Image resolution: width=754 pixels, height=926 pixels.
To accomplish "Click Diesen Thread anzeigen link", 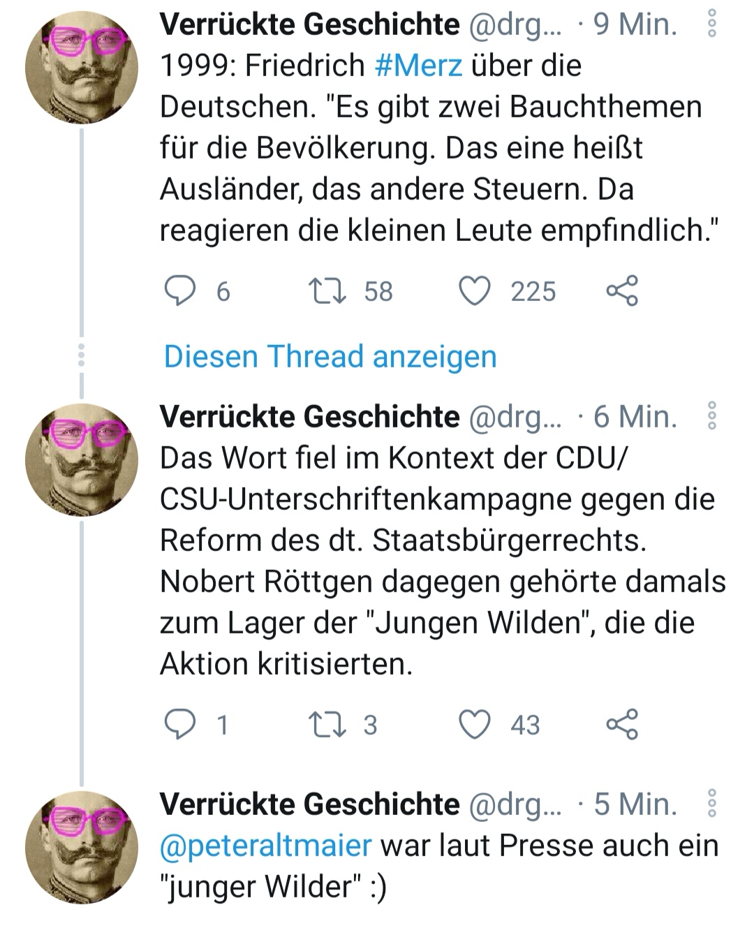I will (x=330, y=356).
